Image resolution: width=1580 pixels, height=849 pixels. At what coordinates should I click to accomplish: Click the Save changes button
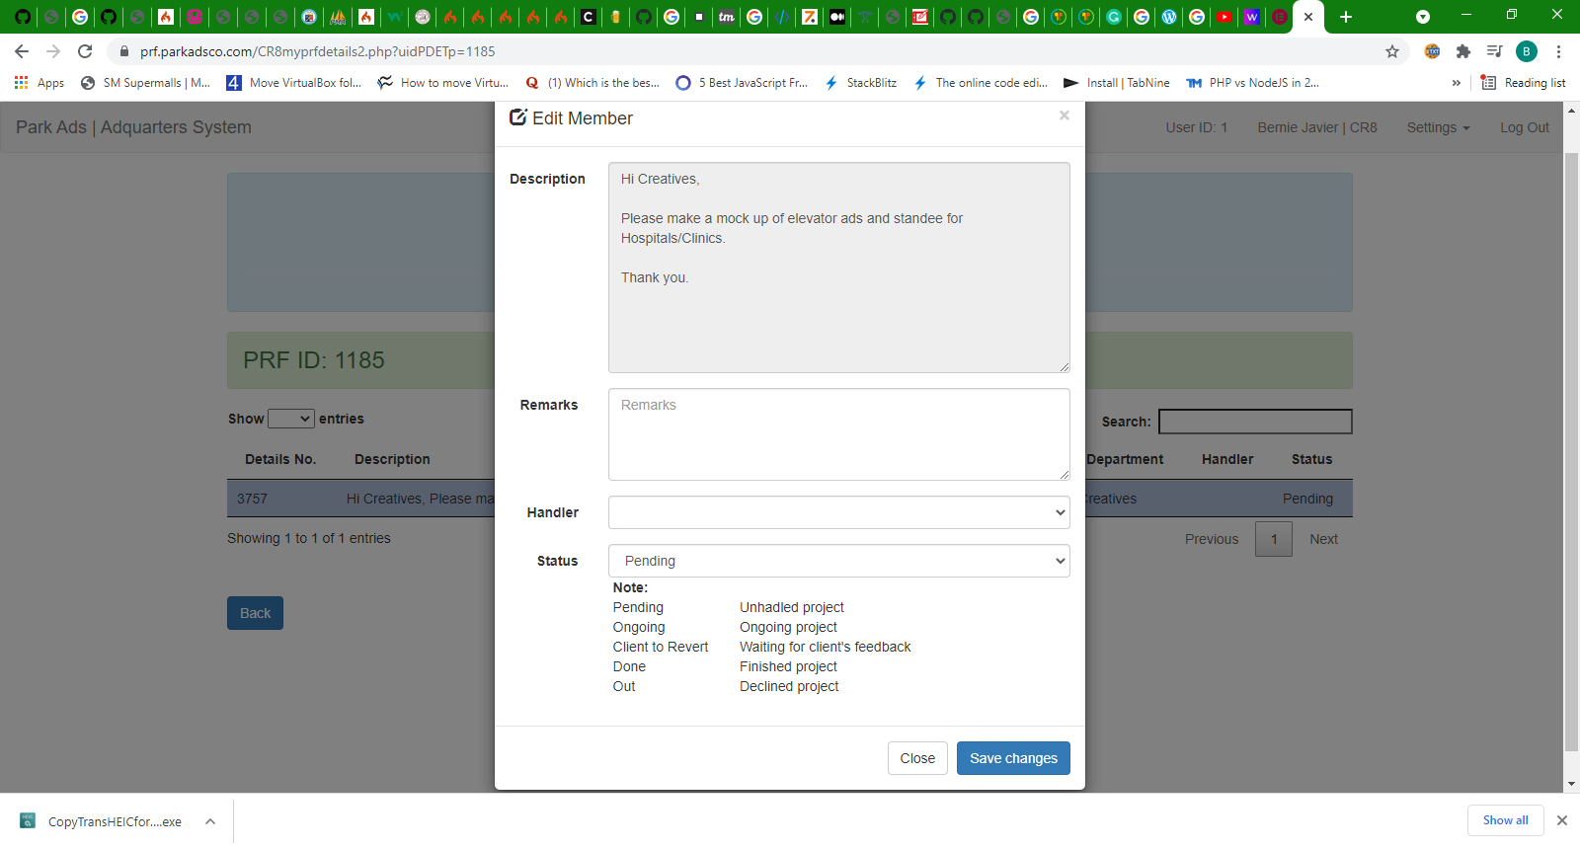pyautogui.click(x=1013, y=758)
